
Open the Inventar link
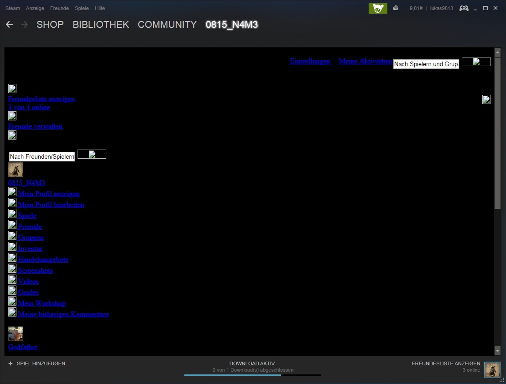30,249
